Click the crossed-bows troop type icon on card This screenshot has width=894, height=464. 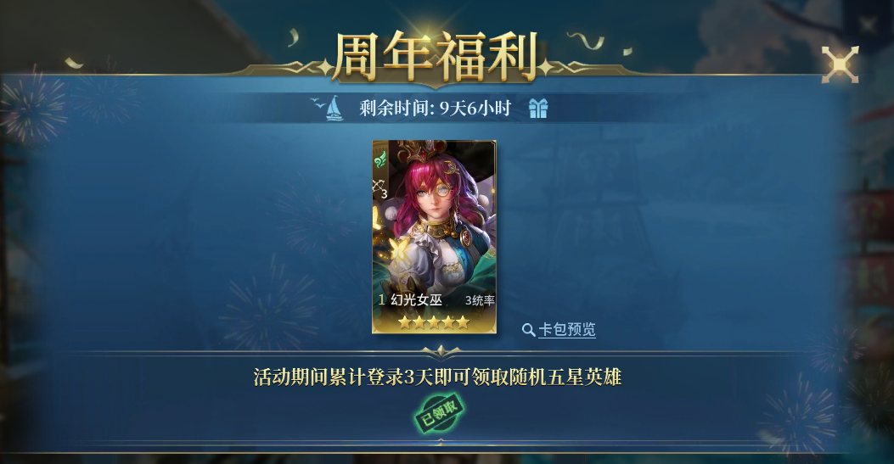click(x=380, y=188)
